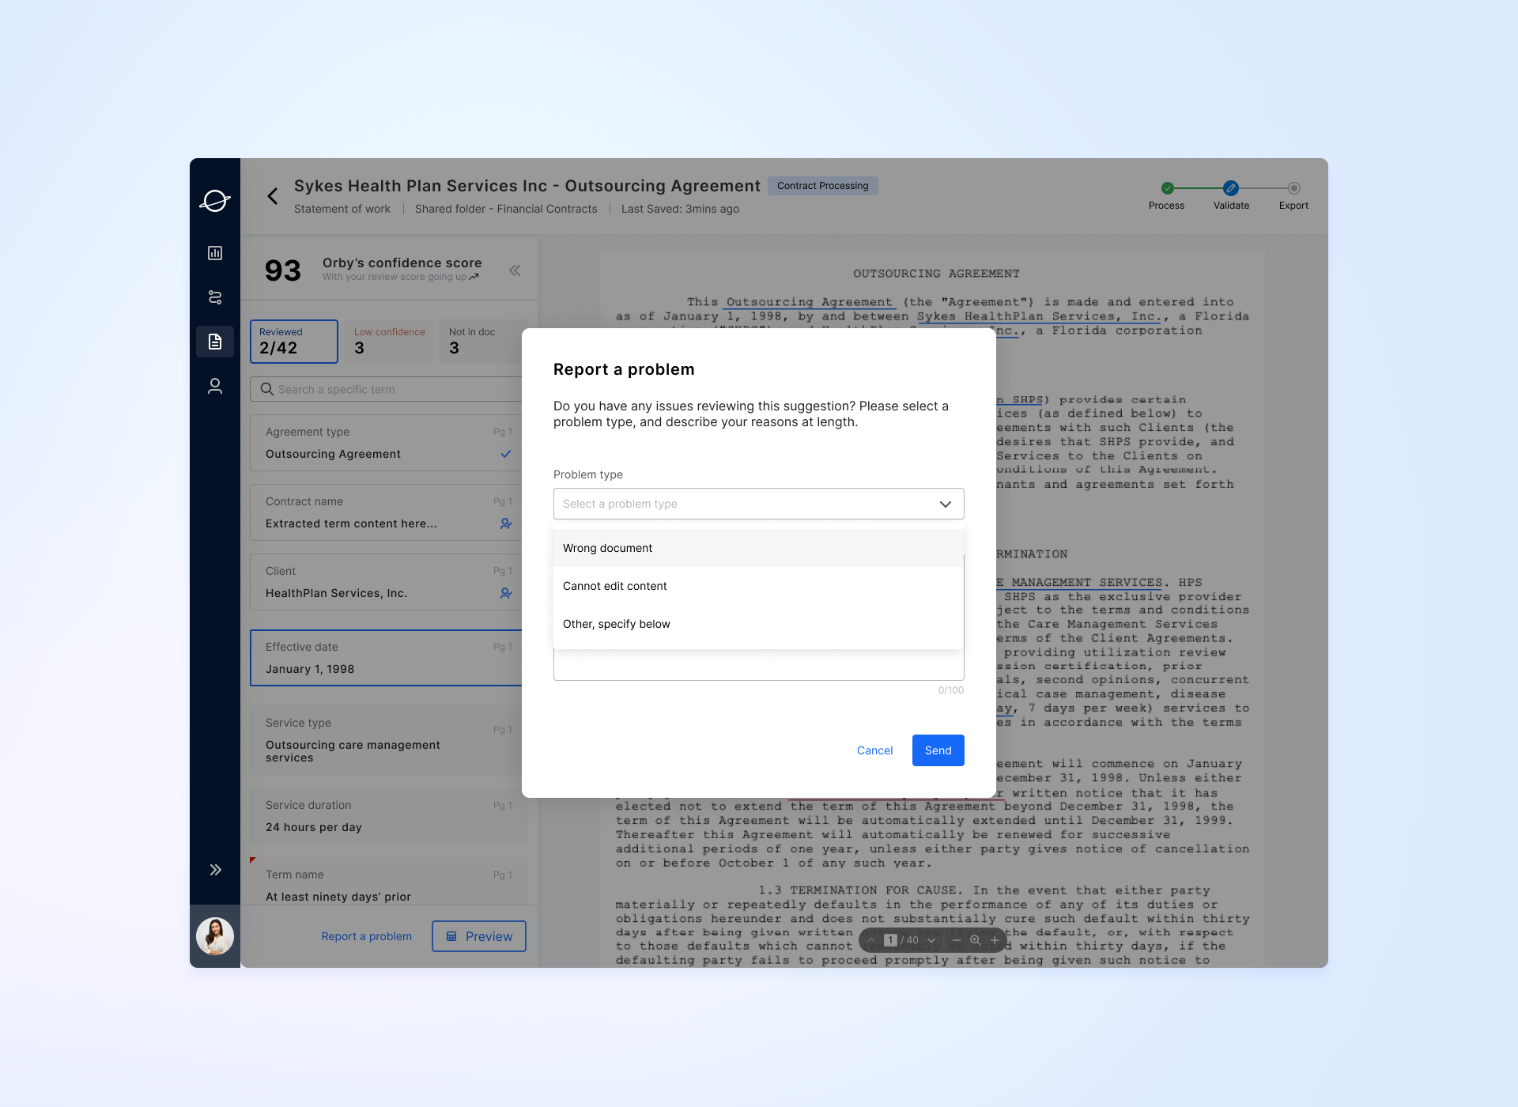Image resolution: width=1518 pixels, height=1107 pixels.
Task: Click 'HealthPlan Services, Inc.' client value
Action: click(336, 593)
